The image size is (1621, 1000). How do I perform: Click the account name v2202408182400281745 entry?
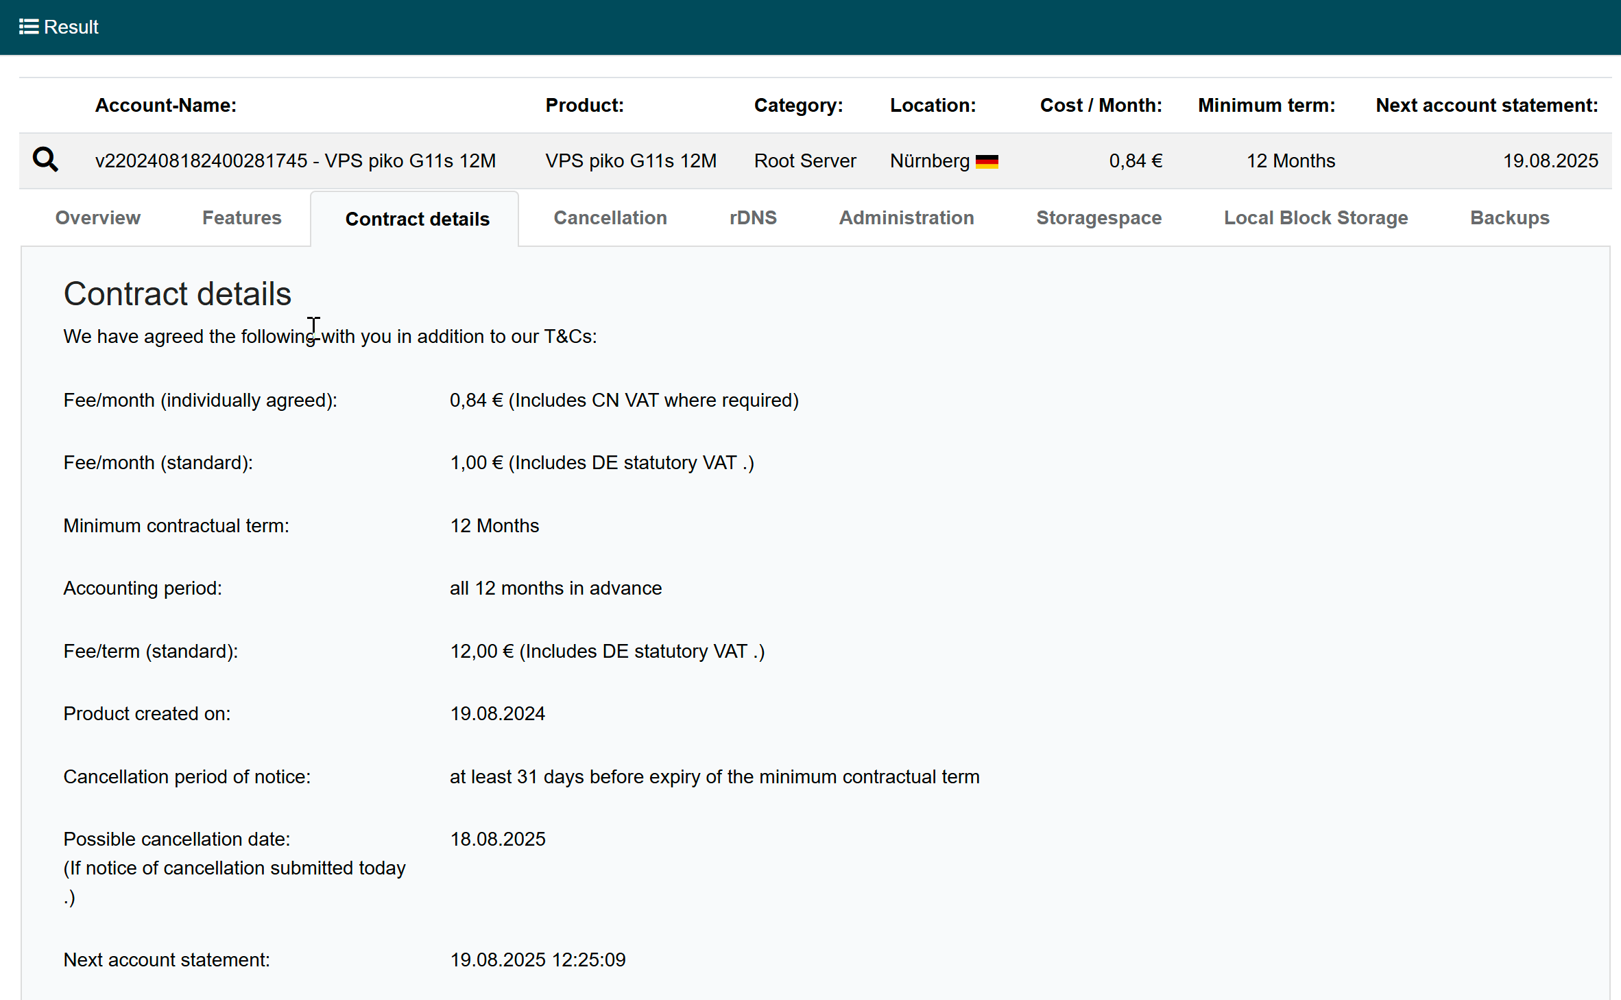(x=295, y=160)
